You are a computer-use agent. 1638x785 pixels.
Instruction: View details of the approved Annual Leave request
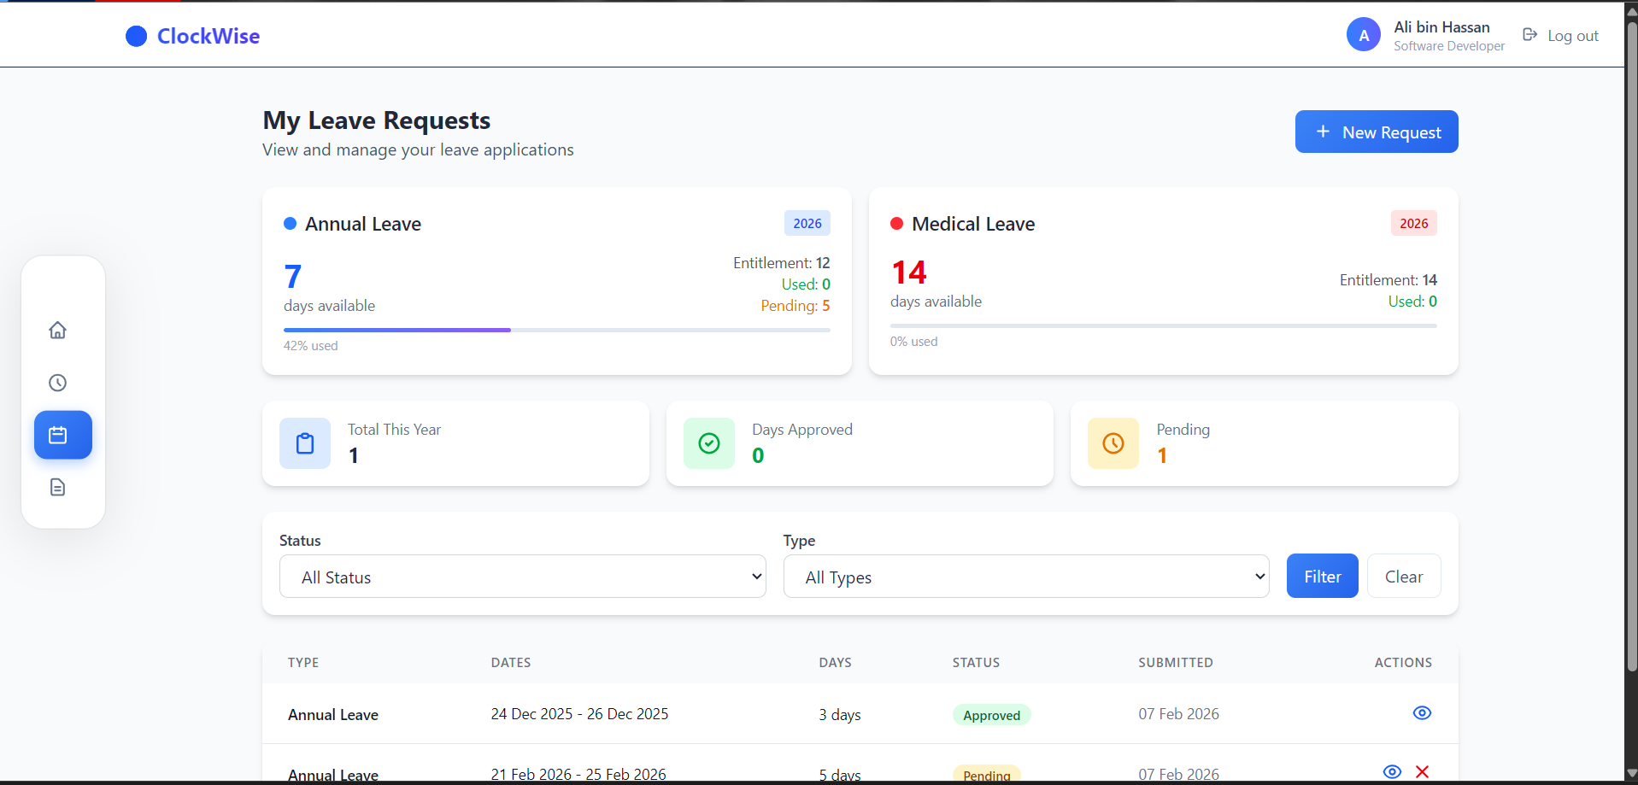(1422, 713)
